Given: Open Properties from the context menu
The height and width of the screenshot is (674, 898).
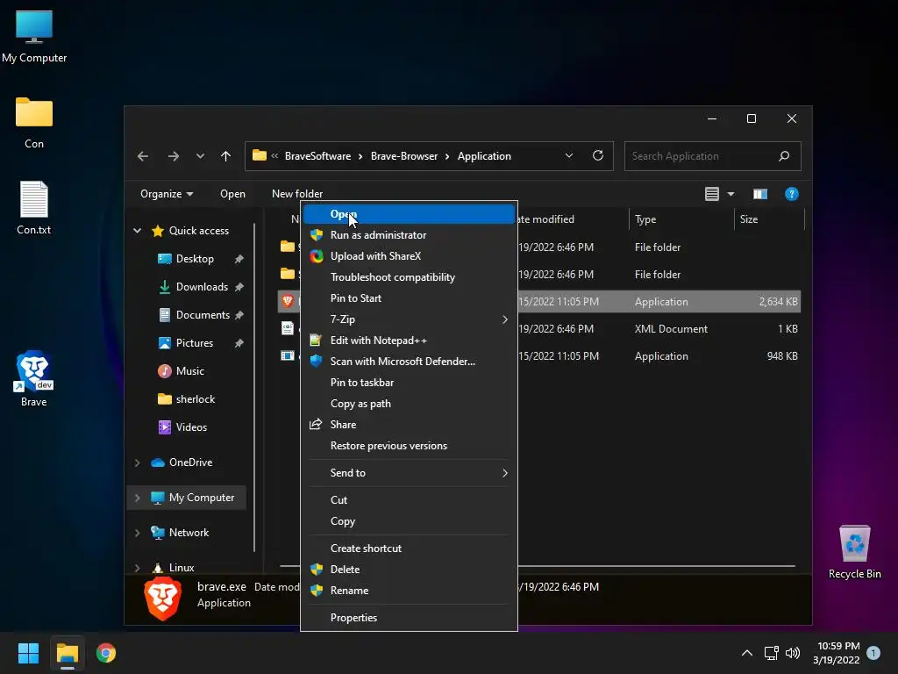Looking at the screenshot, I should pos(409,618).
